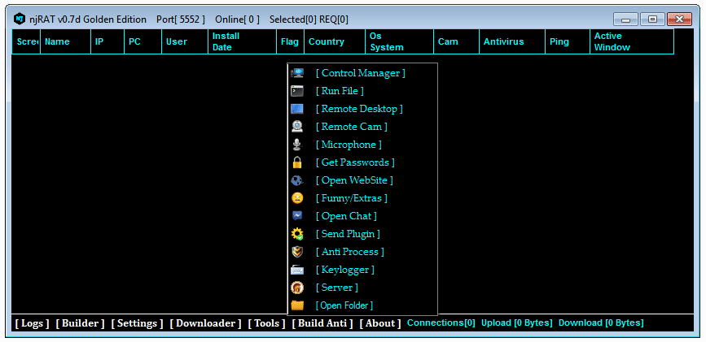Select the [ Downloader ] menu item
Screen dimensions: 706x342
click(206, 323)
